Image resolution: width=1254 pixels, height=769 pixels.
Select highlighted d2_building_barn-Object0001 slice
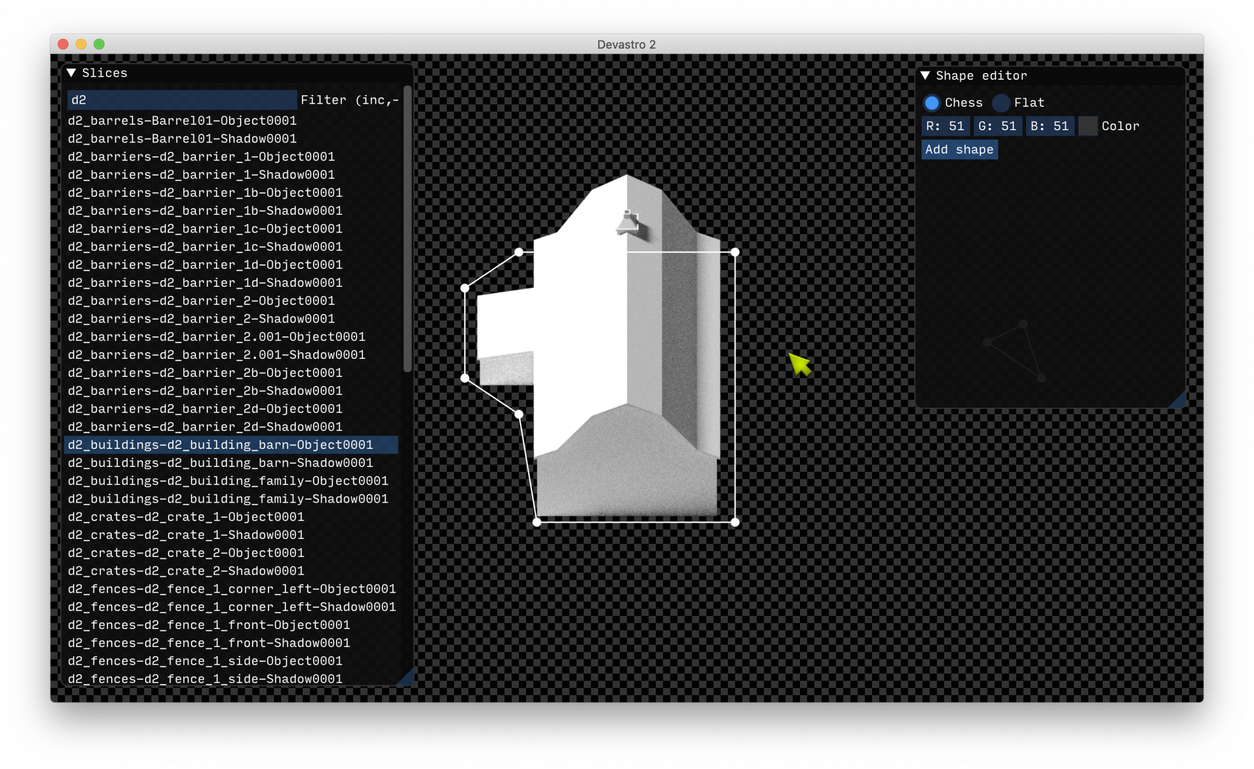coord(232,445)
